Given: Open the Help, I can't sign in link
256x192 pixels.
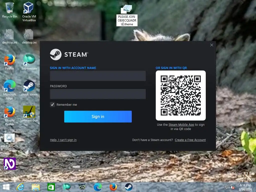Looking at the screenshot, I should click(63, 140).
